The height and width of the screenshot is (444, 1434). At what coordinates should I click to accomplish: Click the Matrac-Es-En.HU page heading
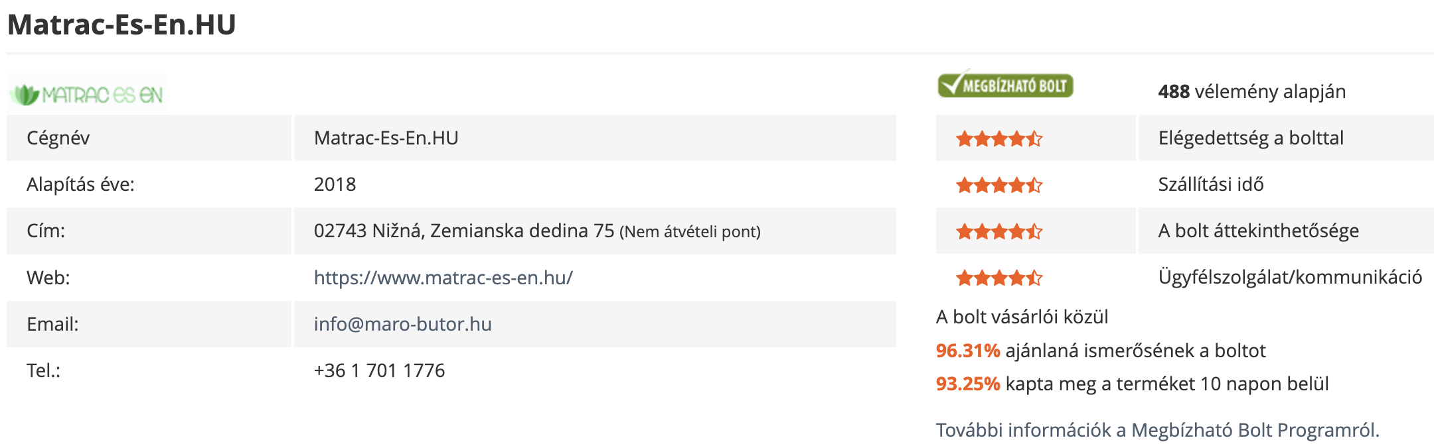[121, 25]
